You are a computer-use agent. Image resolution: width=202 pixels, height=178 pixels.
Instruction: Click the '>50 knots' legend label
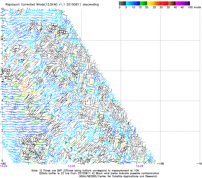coord(194,7)
